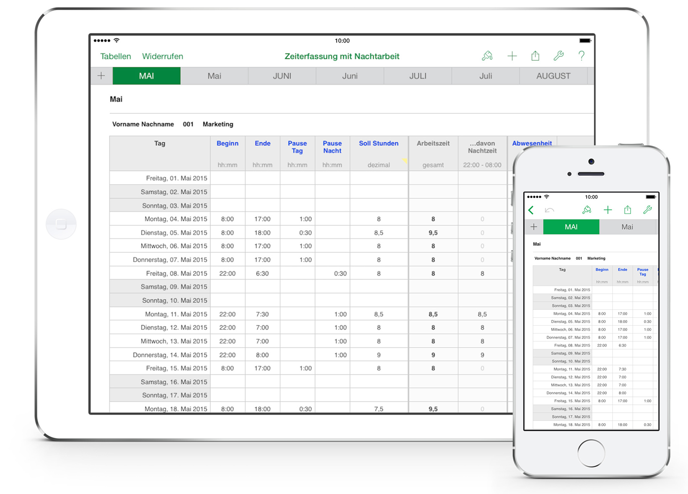Open the JULI sheet tab
This screenshot has width=688, height=494.
418,76
